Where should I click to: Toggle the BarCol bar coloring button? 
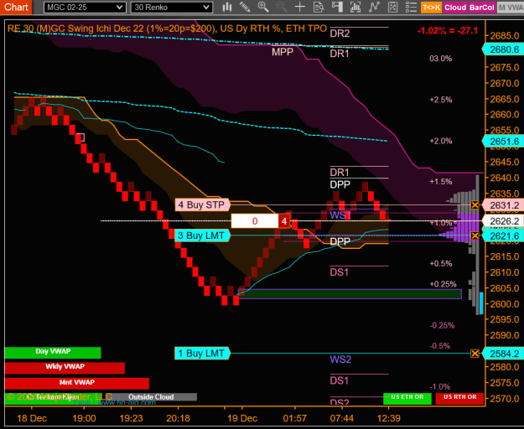coord(481,8)
